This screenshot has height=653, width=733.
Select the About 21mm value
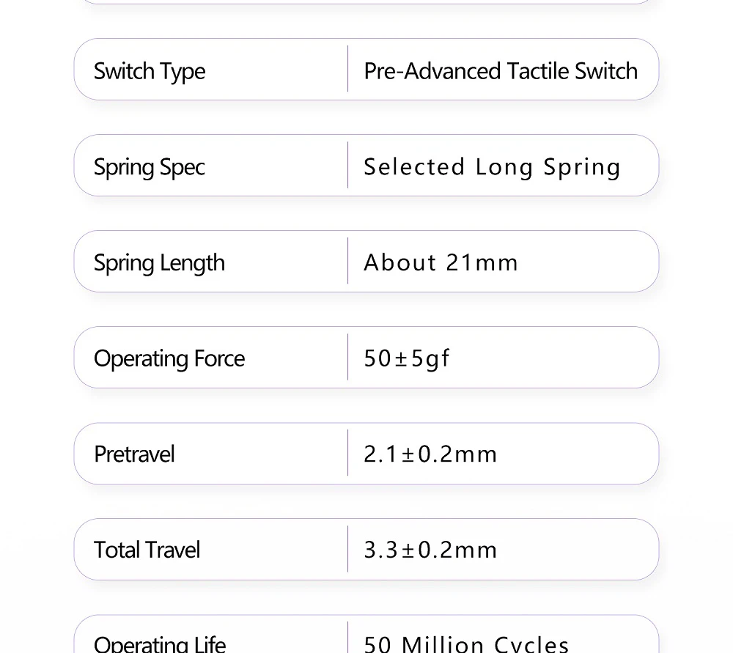[x=441, y=262]
